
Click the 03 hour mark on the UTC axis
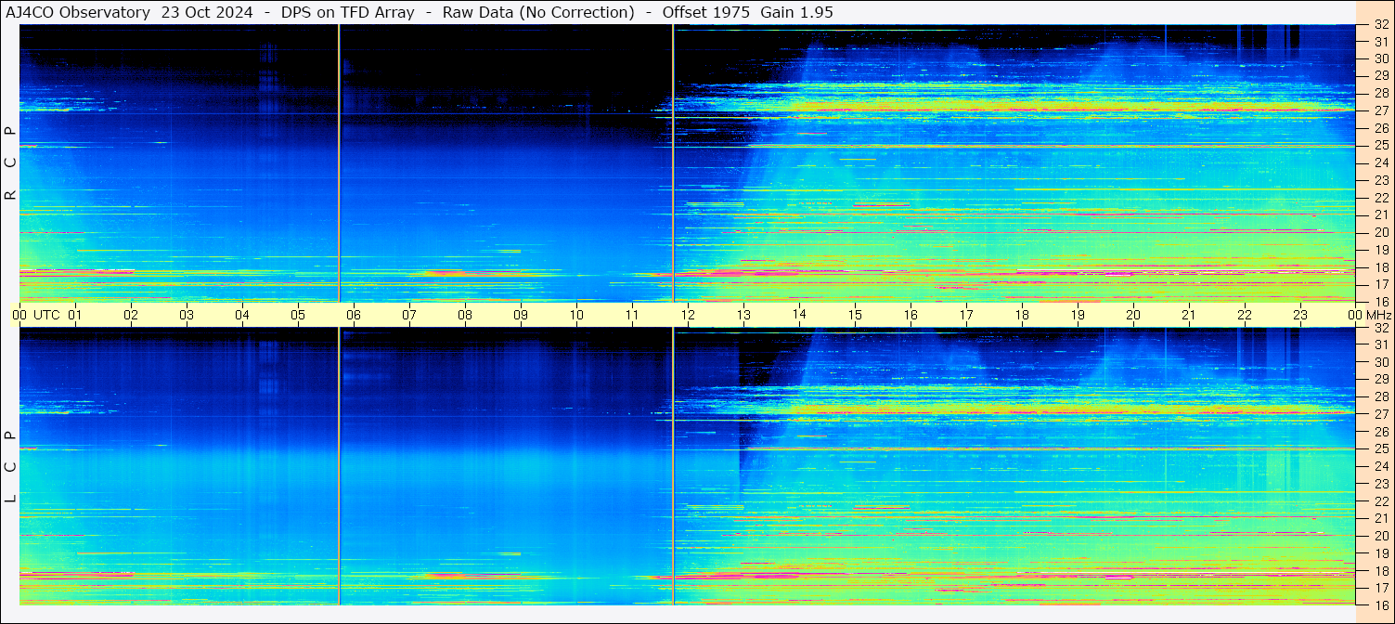(x=187, y=315)
